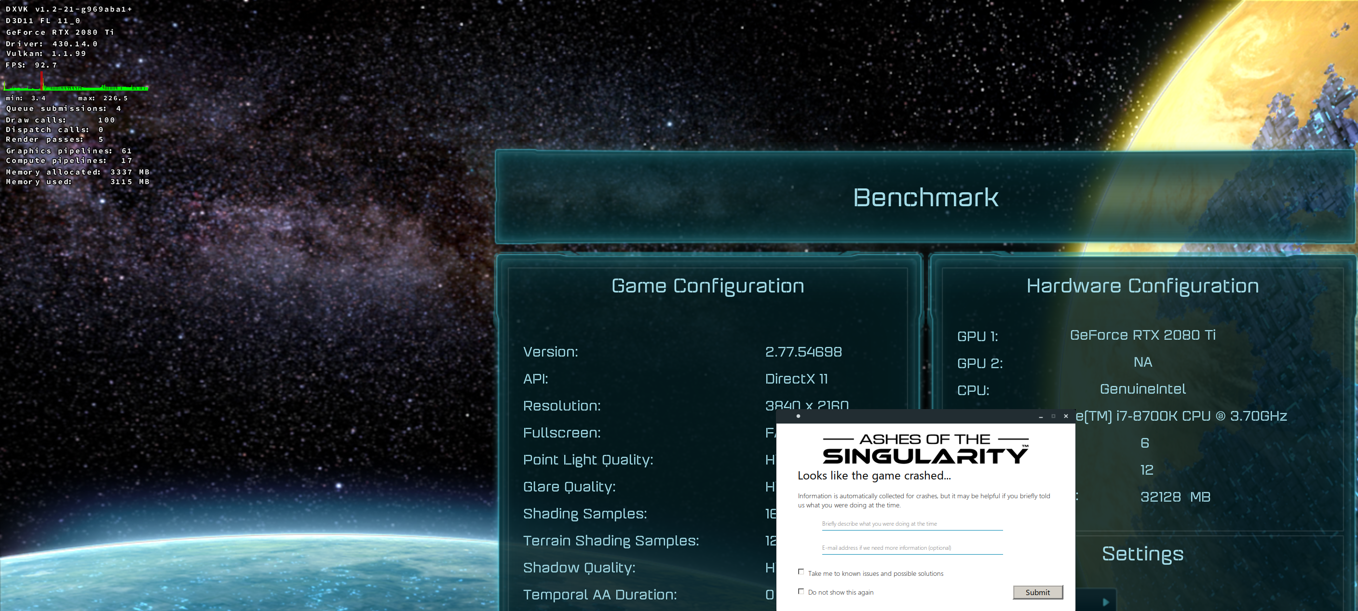Select the optional e-mail address field
This screenshot has width=1358, height=611.
click(x=912, y=548)
